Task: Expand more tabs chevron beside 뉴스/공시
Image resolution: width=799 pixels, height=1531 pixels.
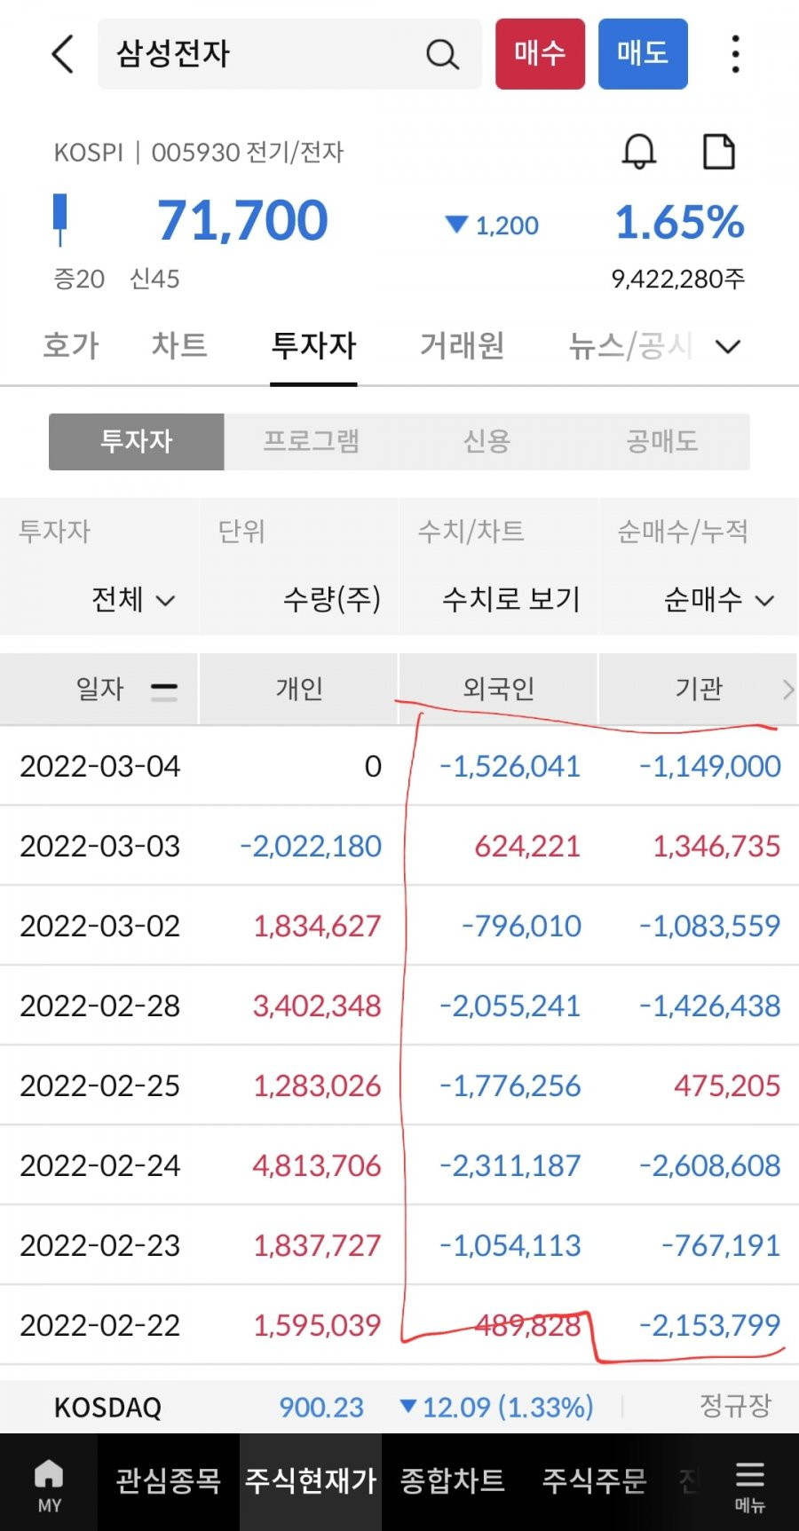Action: 728,346
